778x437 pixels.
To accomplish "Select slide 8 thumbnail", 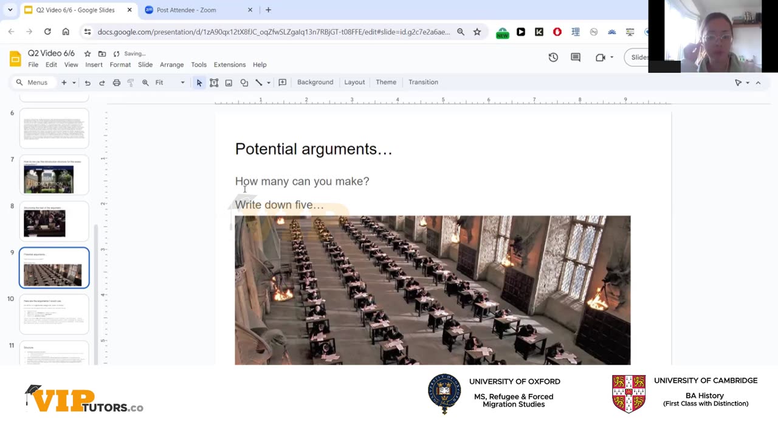I will 54,221.
